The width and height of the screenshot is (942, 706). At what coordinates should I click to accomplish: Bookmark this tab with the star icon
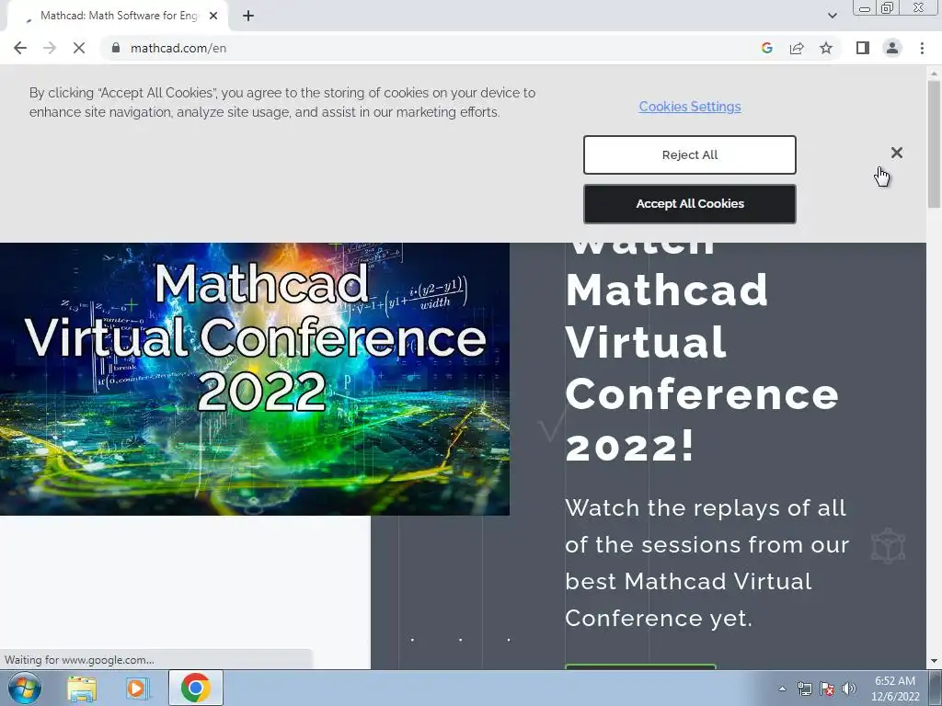coord(826,48)
